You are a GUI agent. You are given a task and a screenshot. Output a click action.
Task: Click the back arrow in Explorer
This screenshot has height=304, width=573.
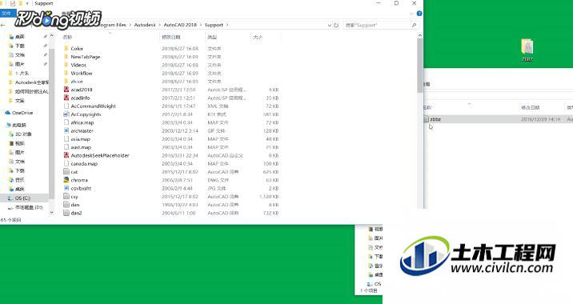click(x=3, y=26)
